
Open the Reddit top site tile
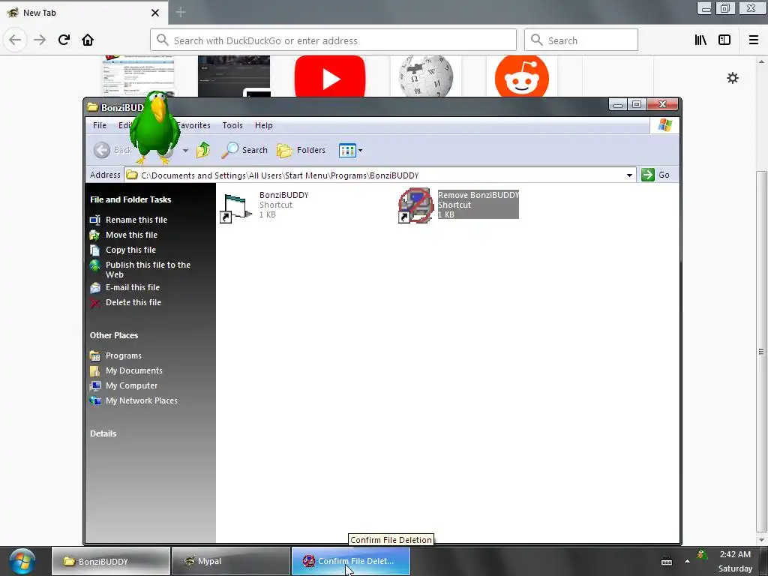(x=522, y=76)
